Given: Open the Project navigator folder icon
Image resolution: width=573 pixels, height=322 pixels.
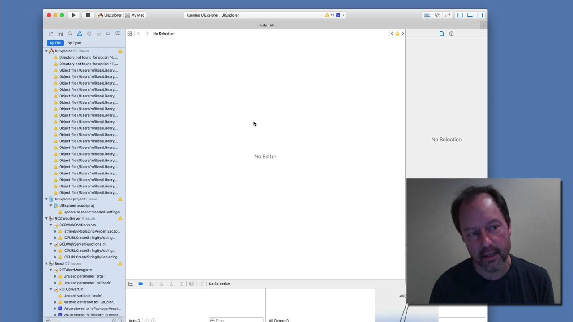Looking at the screenshot, I should tap(51, 34).
